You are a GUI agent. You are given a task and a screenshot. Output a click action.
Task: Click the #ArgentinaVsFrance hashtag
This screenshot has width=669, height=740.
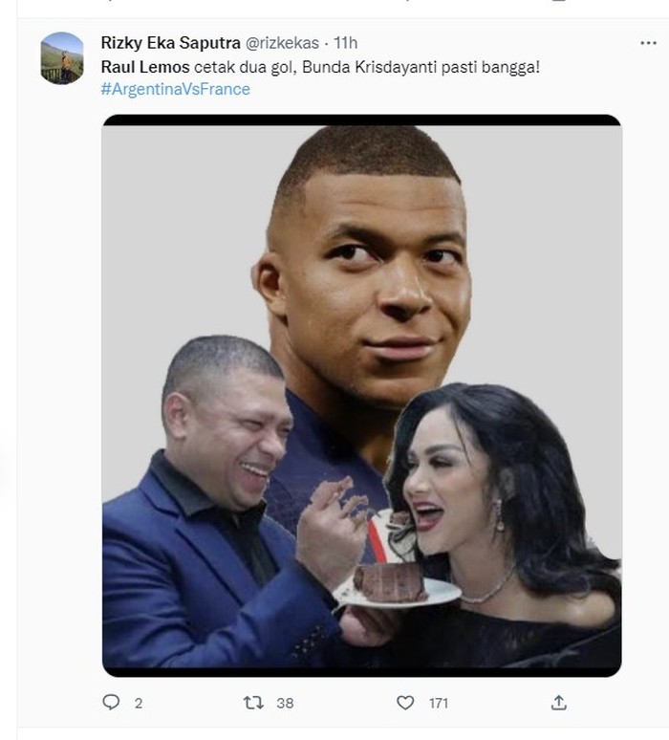(x=175, y=89)
